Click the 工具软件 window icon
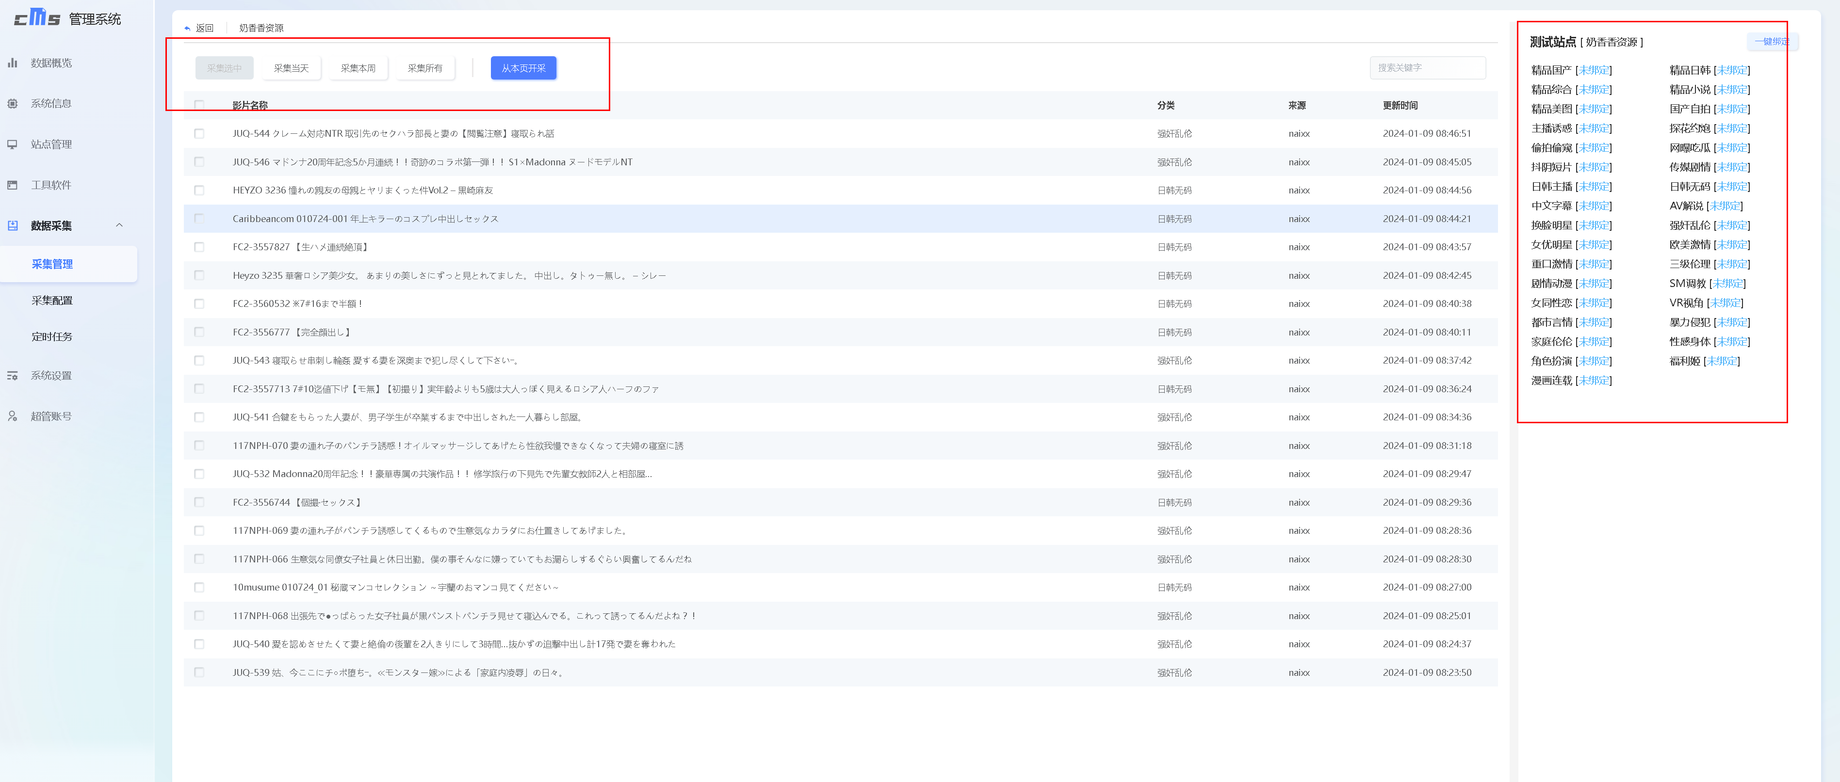The width and height of the screenshot is (1840, 782). (12, 185)
